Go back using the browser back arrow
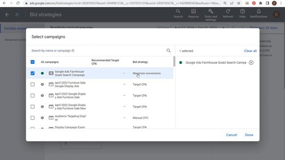 [4, 3]
